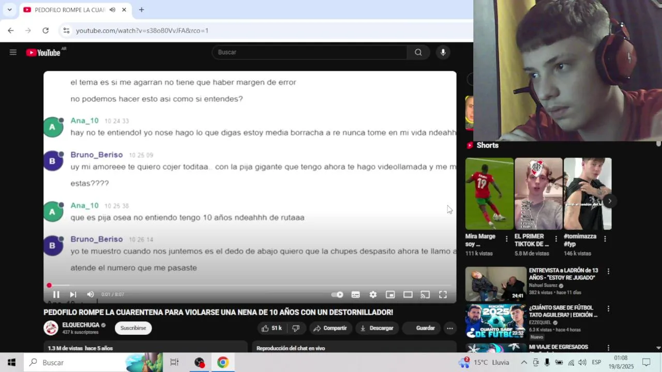Go to the YouTube home logo

pyautogui.click(x=43, y=52)
